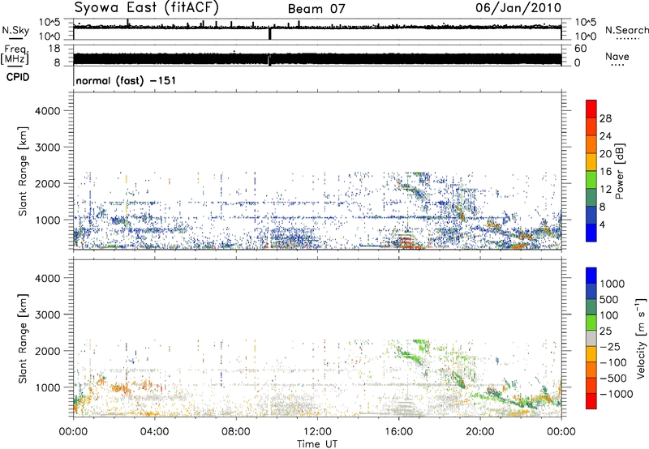Click the '1000' tick label on the Velocity scale
This screenshot has height=449, width=649.
pos(612,284)
